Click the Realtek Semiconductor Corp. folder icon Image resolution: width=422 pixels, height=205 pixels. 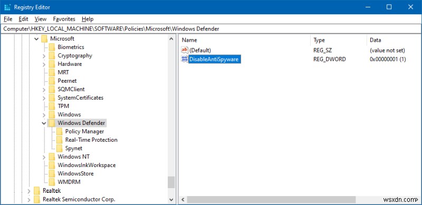37,199
